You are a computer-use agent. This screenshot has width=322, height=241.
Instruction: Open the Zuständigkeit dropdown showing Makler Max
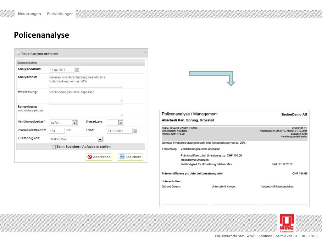point(100,139)
